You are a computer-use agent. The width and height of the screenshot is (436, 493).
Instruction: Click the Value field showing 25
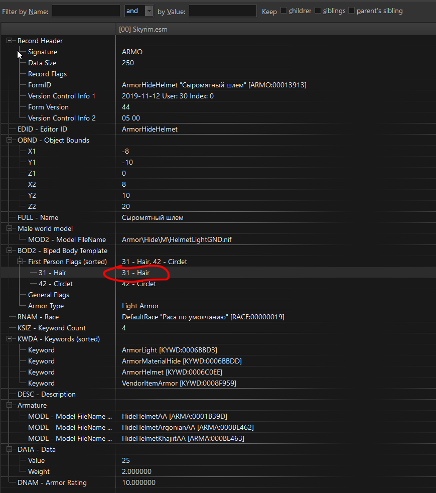125,460
